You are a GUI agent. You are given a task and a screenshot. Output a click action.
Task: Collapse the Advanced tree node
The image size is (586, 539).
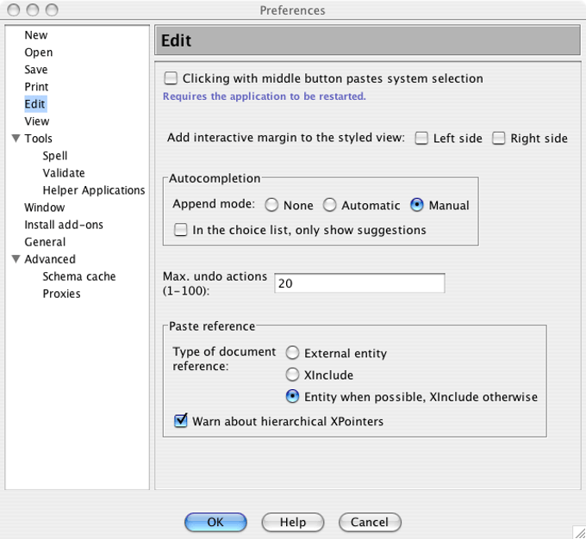[16, 259]
